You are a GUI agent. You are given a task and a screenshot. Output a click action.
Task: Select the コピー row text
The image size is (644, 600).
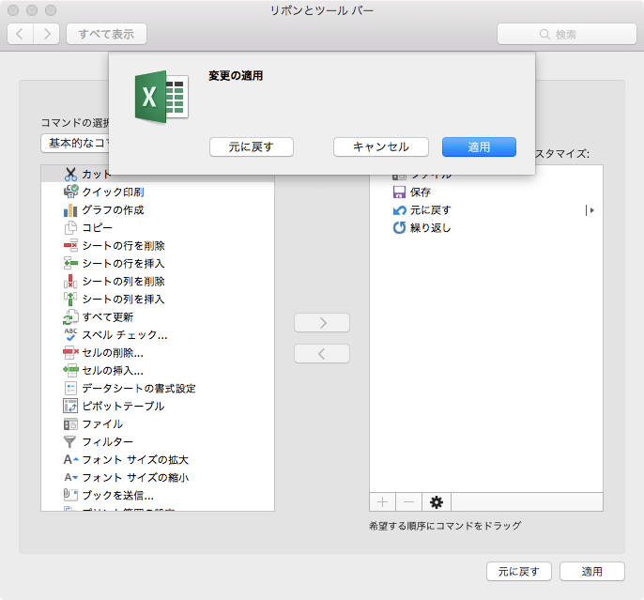(98, 227)
